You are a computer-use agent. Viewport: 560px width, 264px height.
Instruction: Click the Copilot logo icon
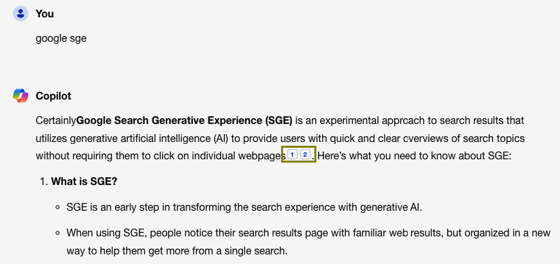tap(21, 96)
